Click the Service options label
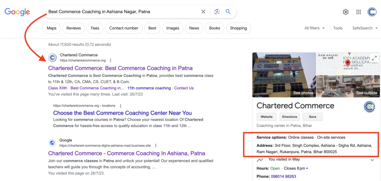 [x=272, y=137]
